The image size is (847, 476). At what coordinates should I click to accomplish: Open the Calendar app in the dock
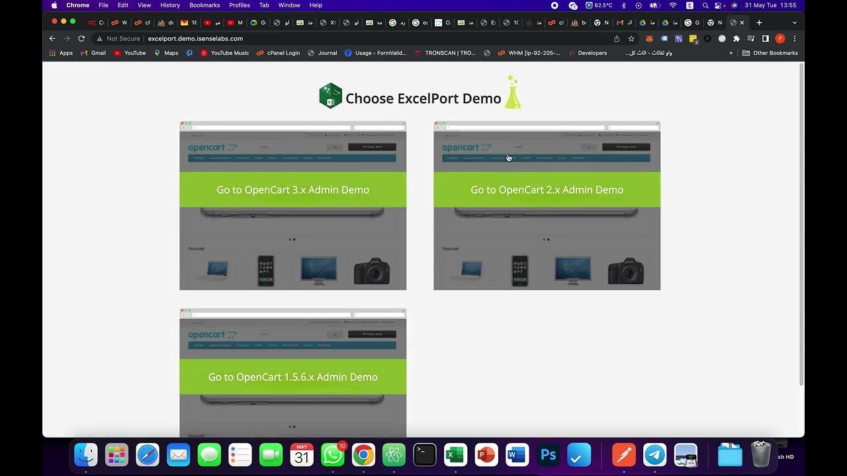(302, 455)
